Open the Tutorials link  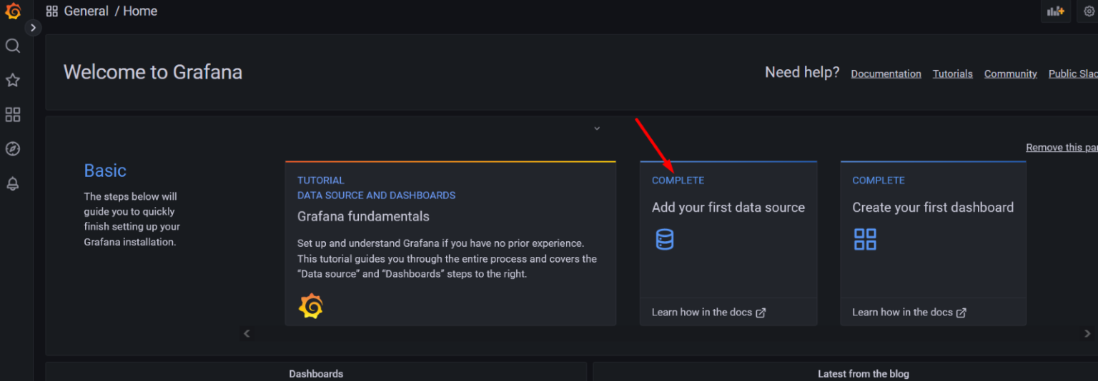[952, 74]
